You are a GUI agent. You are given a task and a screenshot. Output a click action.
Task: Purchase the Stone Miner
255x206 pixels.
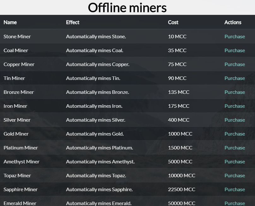235,36
